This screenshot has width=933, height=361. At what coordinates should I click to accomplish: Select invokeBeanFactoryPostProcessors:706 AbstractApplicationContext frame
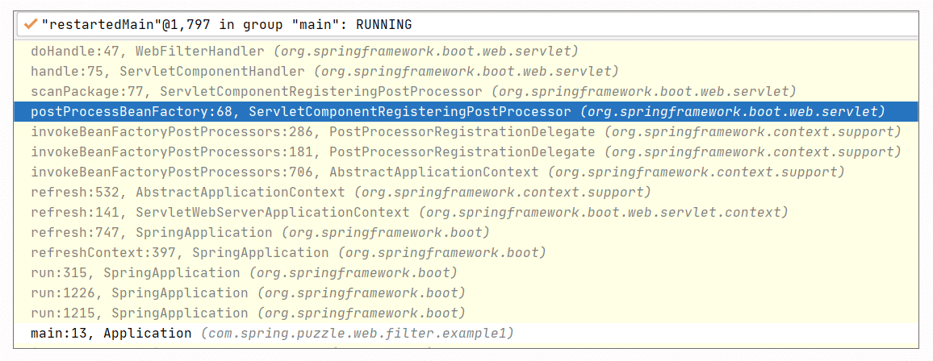click(x=468, y=172)
